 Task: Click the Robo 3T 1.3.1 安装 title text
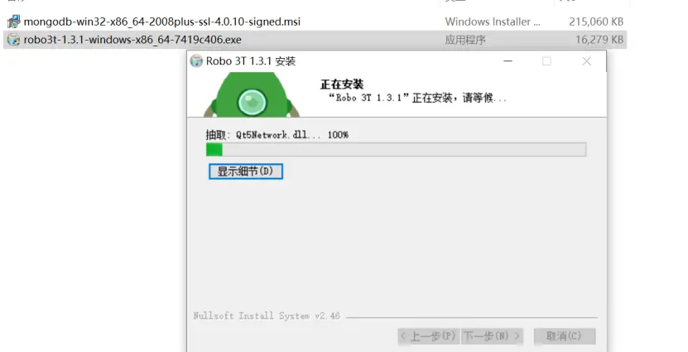pyautogui.click(x=251, y=61)
